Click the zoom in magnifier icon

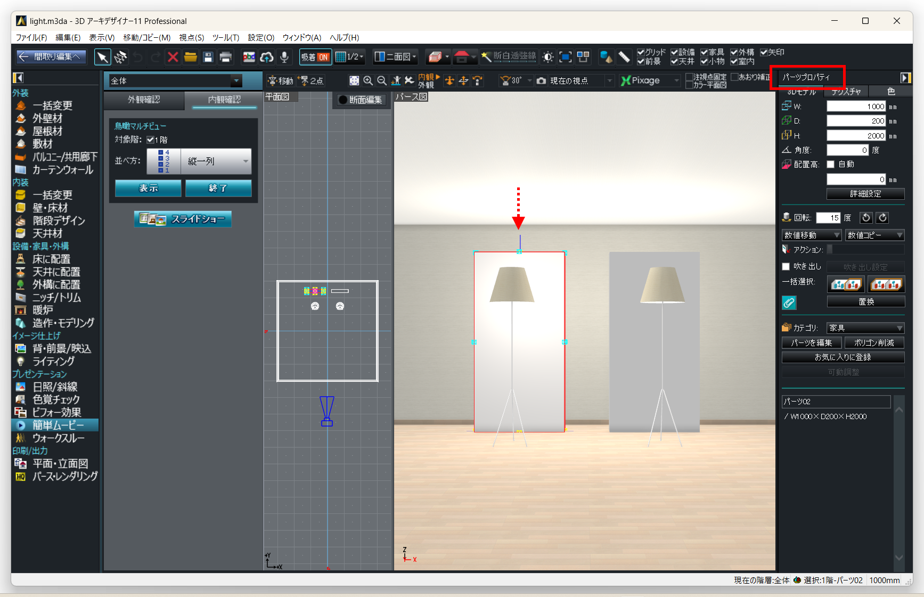point(368,80)
